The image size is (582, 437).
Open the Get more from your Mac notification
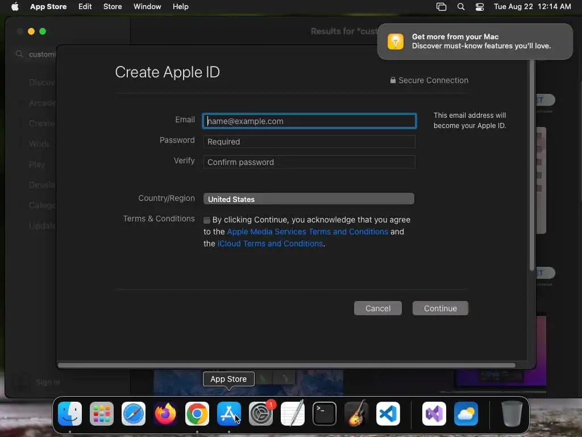475,41
